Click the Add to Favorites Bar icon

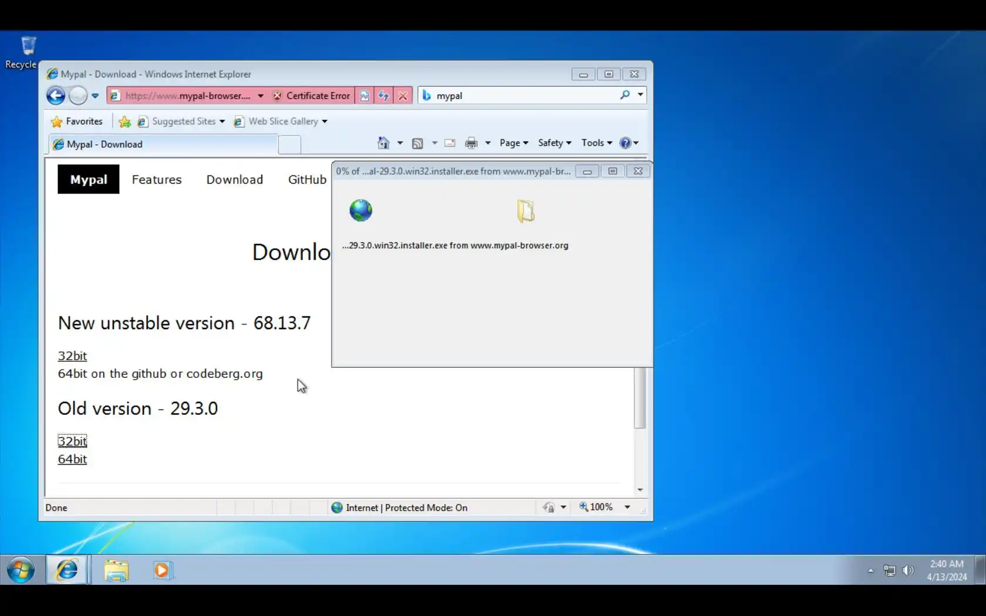(x=124, y=121)
